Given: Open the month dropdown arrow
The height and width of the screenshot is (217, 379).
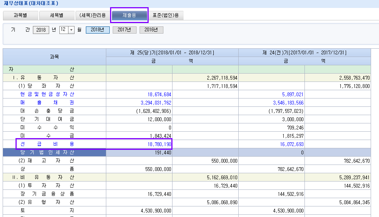Looking at the screenshot, I should [71, 30].
